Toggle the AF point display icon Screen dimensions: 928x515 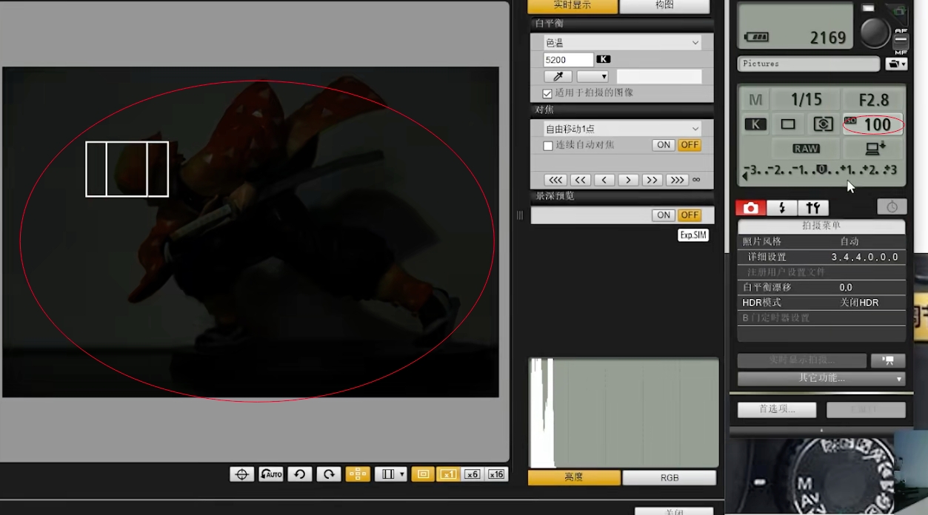pyautogui.click(x=358, y=474)
